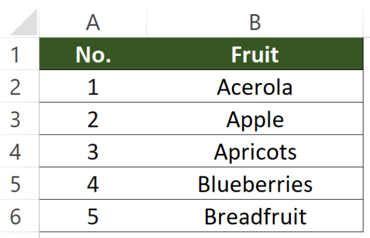
Task: Click cell A2 with number 1
Action: coord(93,86)
